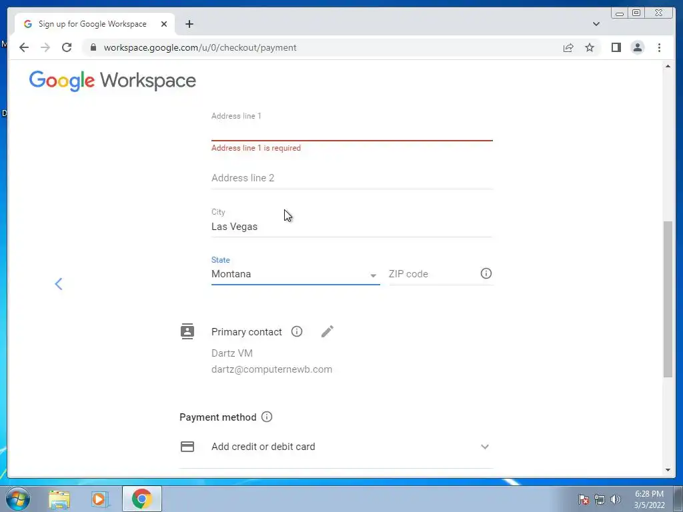This screenshot has height=512, width=683.
Task: Click the 'Address line 1 is required' error text
Action: click(x=256, y=148)
